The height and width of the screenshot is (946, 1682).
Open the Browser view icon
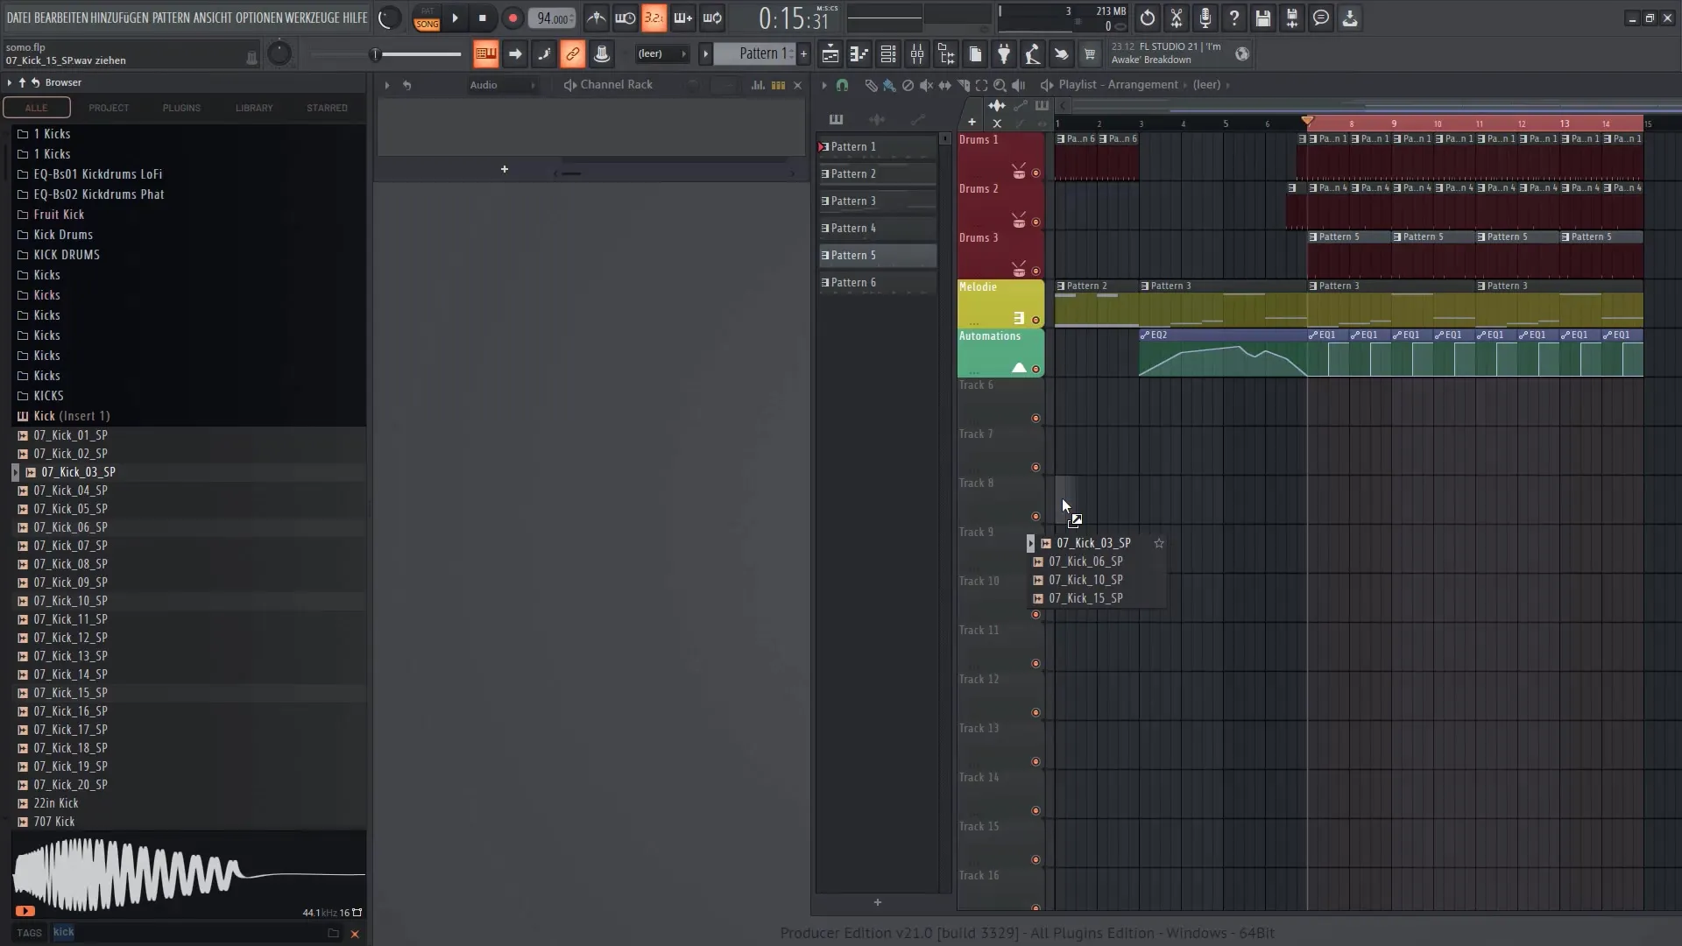(x=946, y=54)
